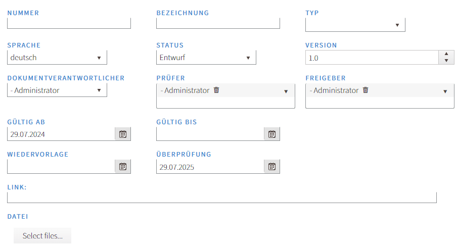Click the Gültig ab date field
The height and width of the screenshot is (245, 456).
pyautogui.click(x=61, y=134)
